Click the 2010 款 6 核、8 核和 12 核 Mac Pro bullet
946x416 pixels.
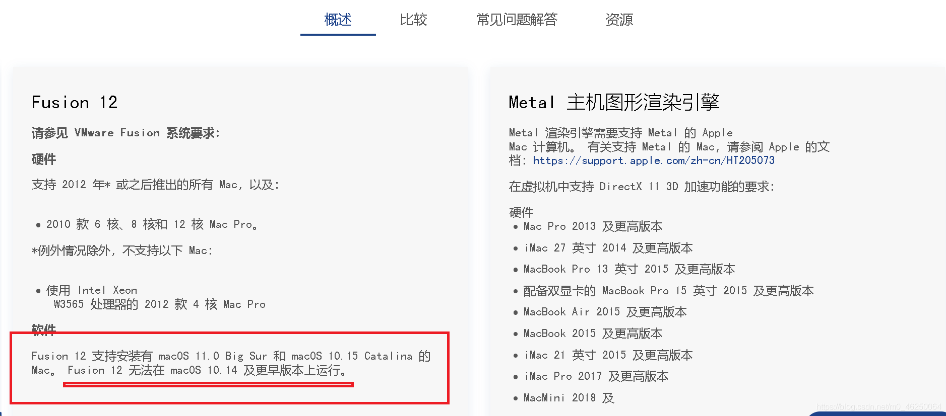(x=152, y=224)
